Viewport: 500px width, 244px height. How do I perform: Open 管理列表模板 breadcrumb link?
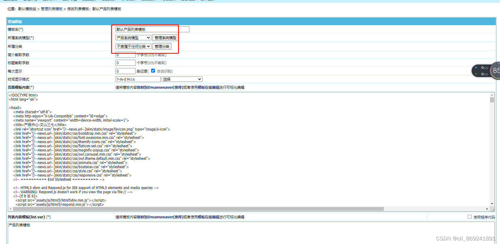[52, 9]
